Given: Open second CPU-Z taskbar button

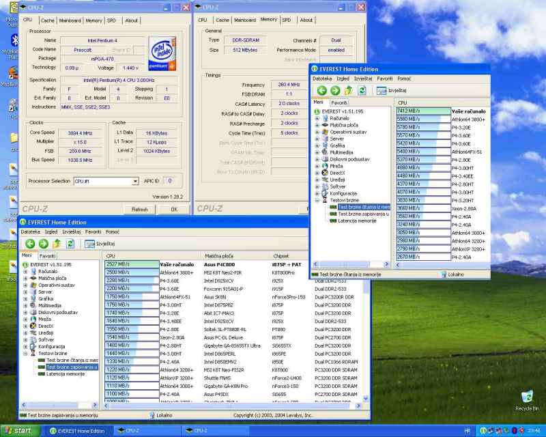Looking at the screenshot, I should coord(214,431).
